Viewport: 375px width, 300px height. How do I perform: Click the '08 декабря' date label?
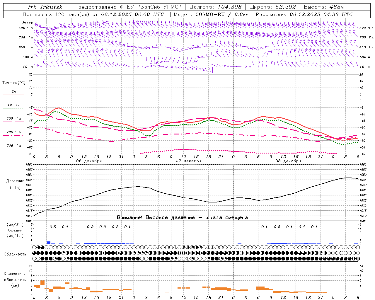(288, 161)
